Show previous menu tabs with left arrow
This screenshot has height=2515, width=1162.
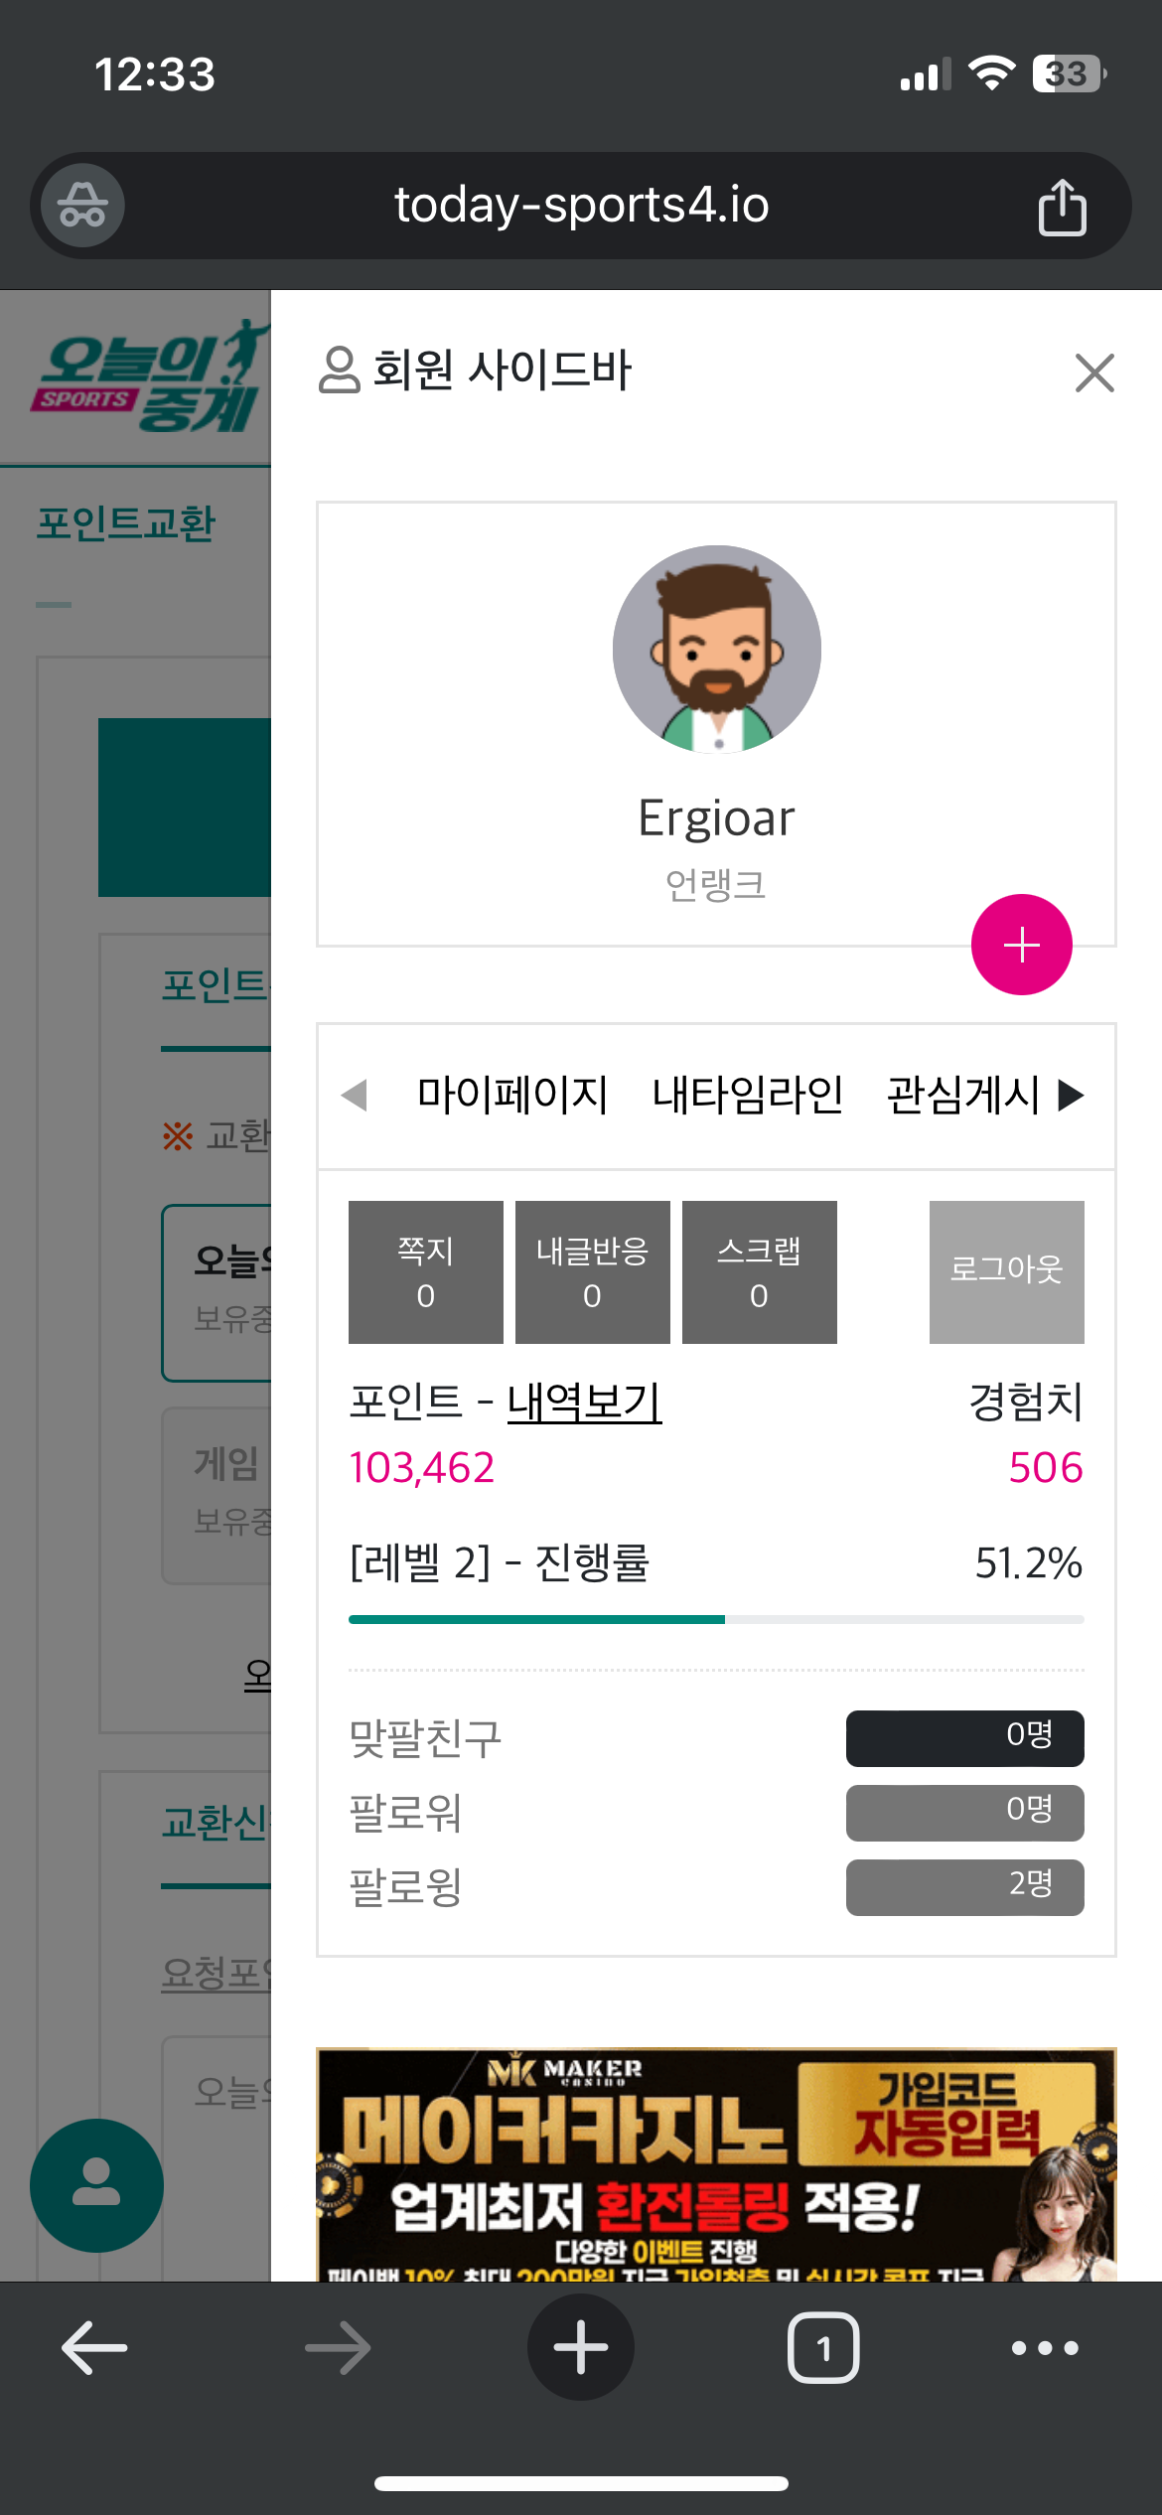[x=355, y=1095]
